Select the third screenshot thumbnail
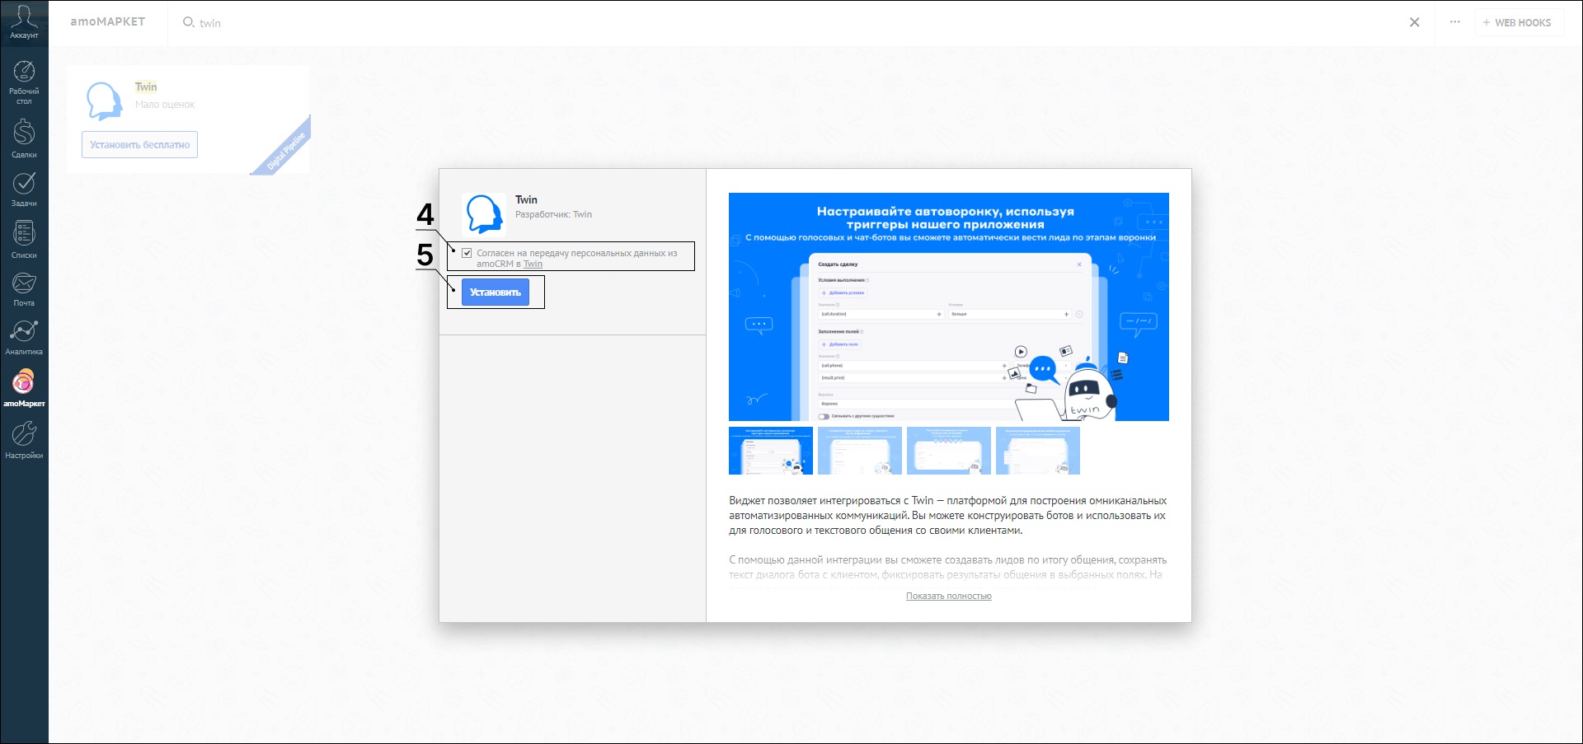The height and width of the screenshot is (744, 1583). (x=949, y=451)
